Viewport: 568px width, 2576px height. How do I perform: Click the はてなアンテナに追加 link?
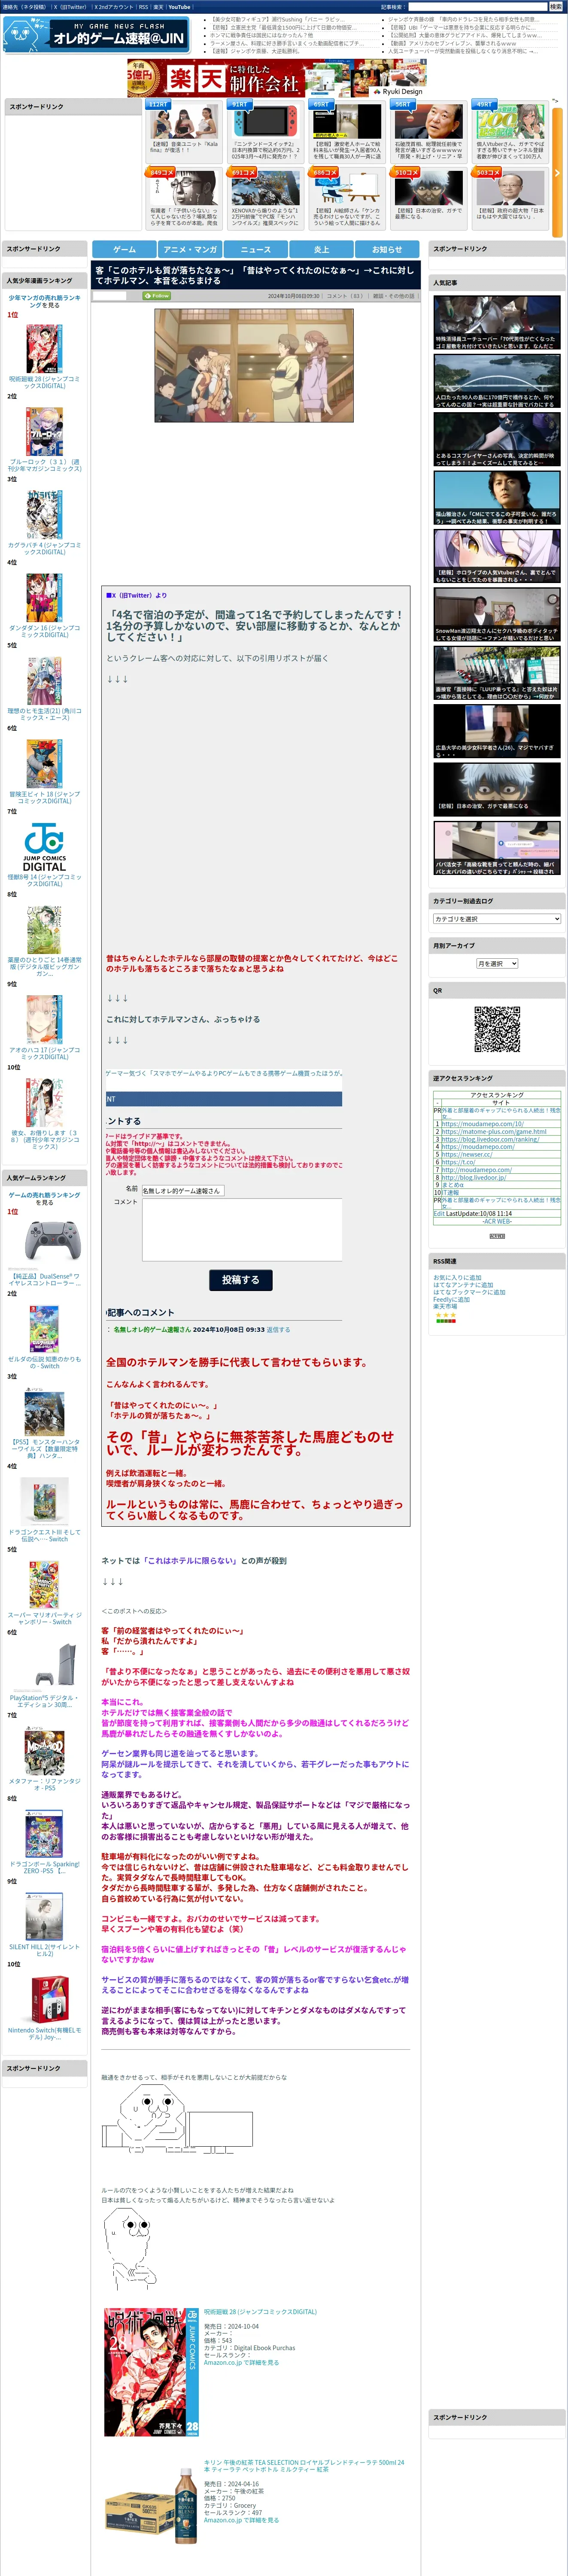coord(463,1284)
